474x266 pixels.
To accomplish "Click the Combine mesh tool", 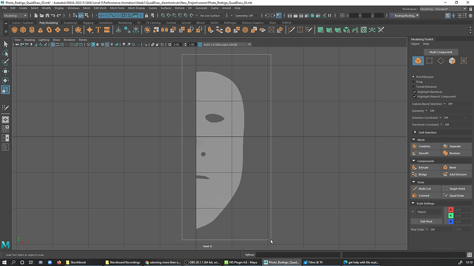I will (426, 146).
